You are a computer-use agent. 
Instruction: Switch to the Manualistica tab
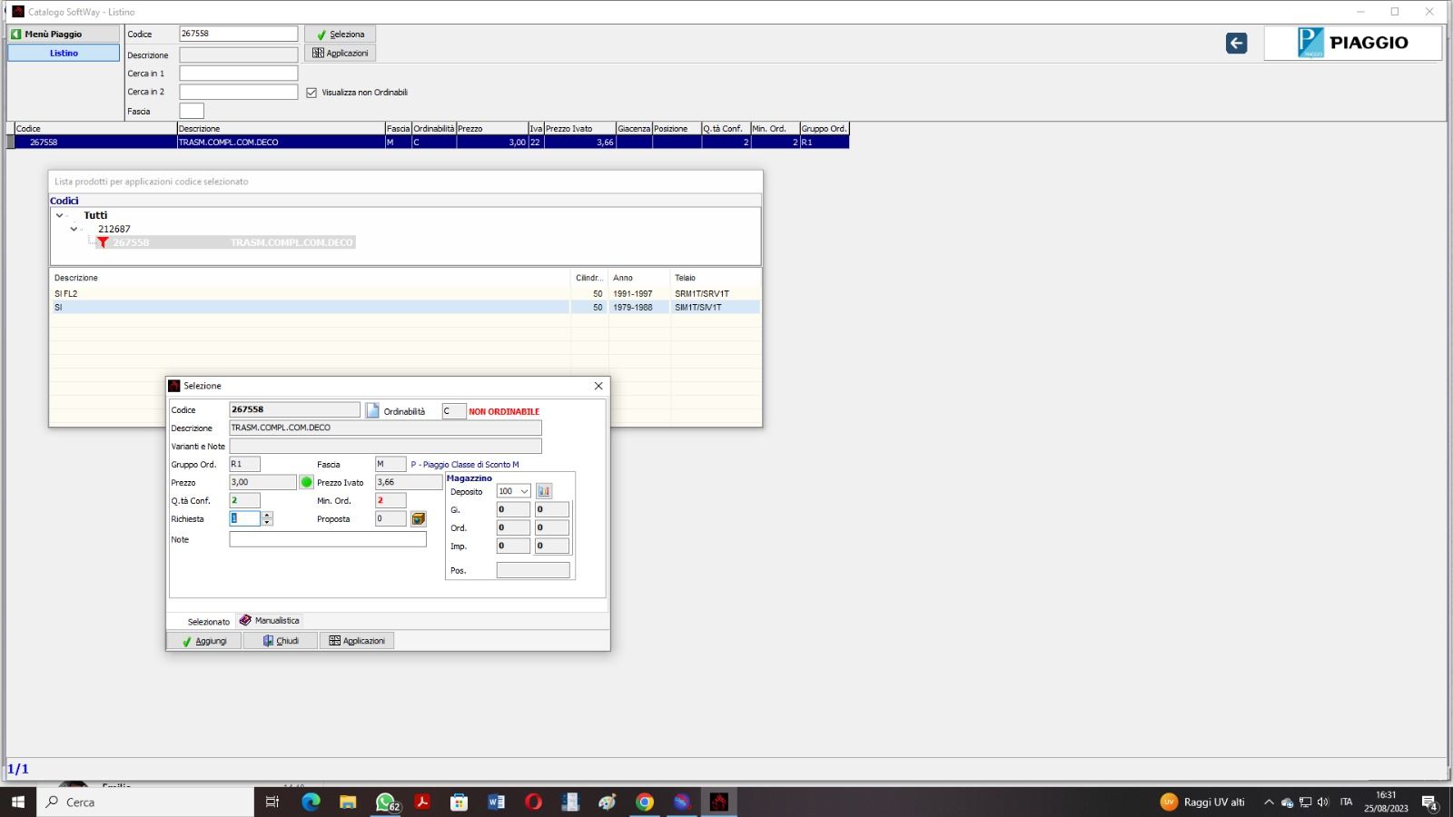[270, 621]
